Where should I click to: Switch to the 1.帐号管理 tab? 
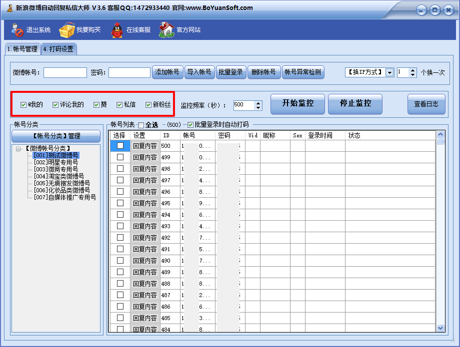coord(22,49)
